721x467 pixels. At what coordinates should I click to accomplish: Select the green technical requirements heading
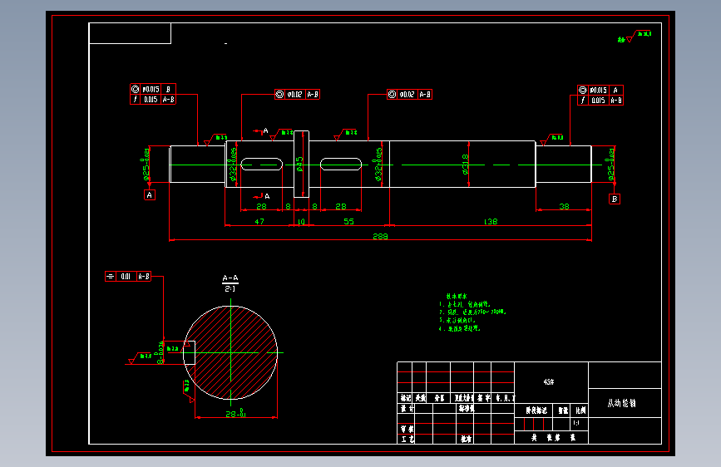[x=457, y=297]
